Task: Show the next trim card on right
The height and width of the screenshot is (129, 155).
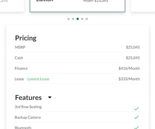Action: tap(143, 6)
